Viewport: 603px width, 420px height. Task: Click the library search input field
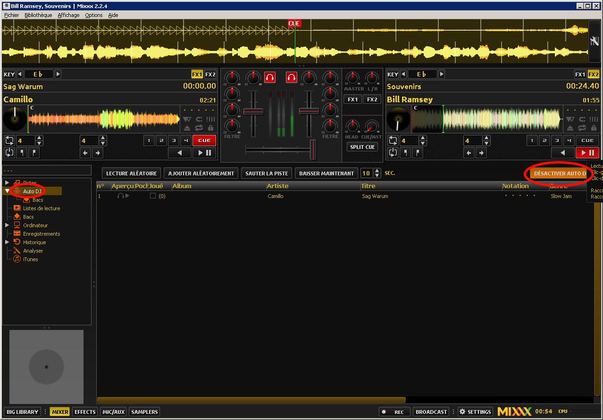click(47, 170)
